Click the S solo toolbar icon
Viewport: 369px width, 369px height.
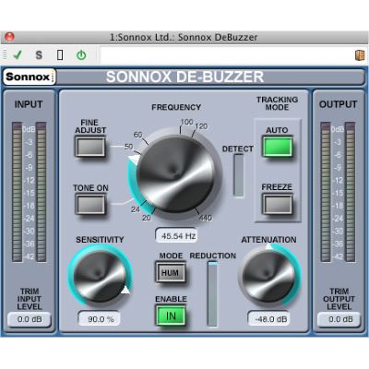39,55
